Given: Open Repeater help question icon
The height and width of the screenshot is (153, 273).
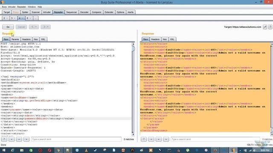Looking at the screenshot, I should (x=270, y=27).
